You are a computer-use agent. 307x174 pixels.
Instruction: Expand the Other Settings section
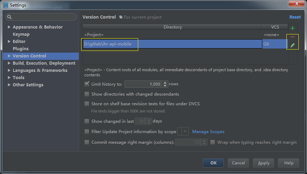(x=9, y=85)
